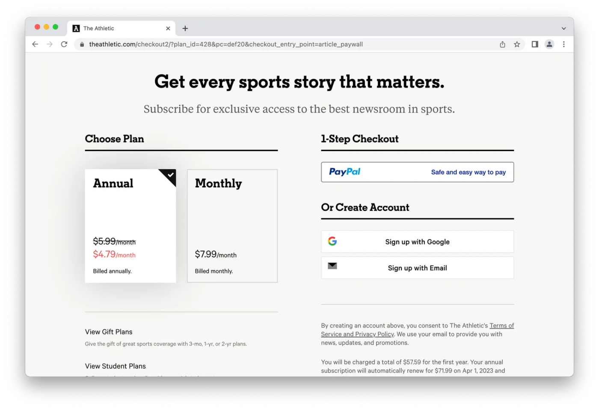
Task: Open the share menu via the upload icon
Action: pos(502,44)
